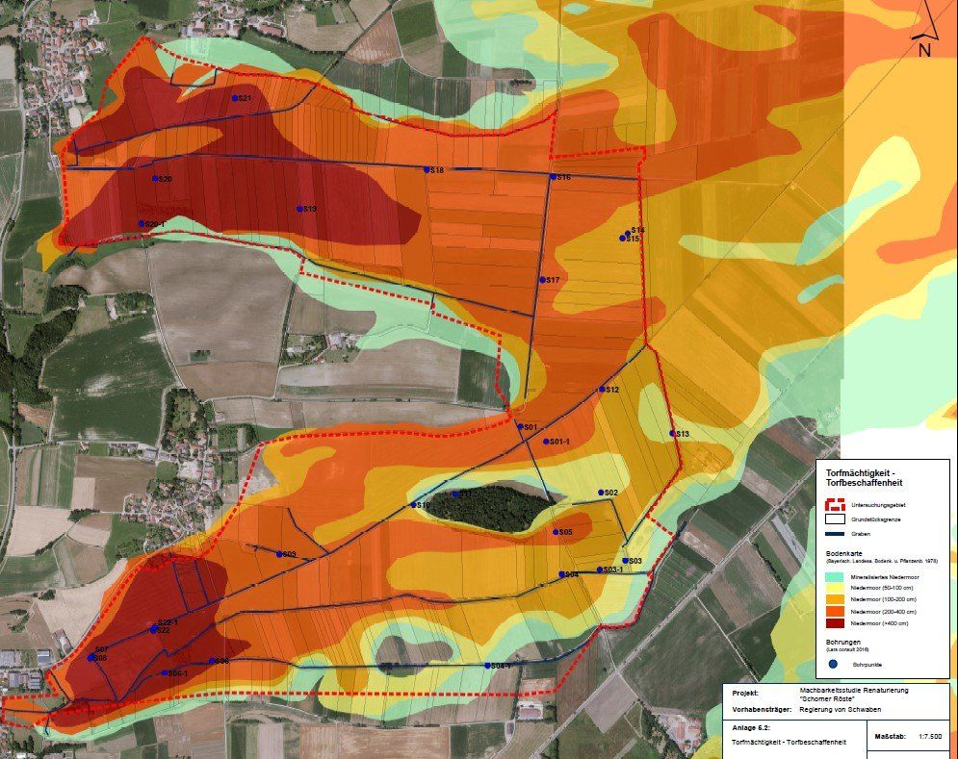This screenshot has width=958, height=759.
Task: Click the Untersuchungsgebiet legend symbol
Action: (x=835, y=504)
